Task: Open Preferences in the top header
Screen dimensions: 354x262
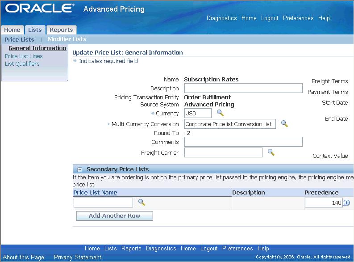Action: [298, 18]
